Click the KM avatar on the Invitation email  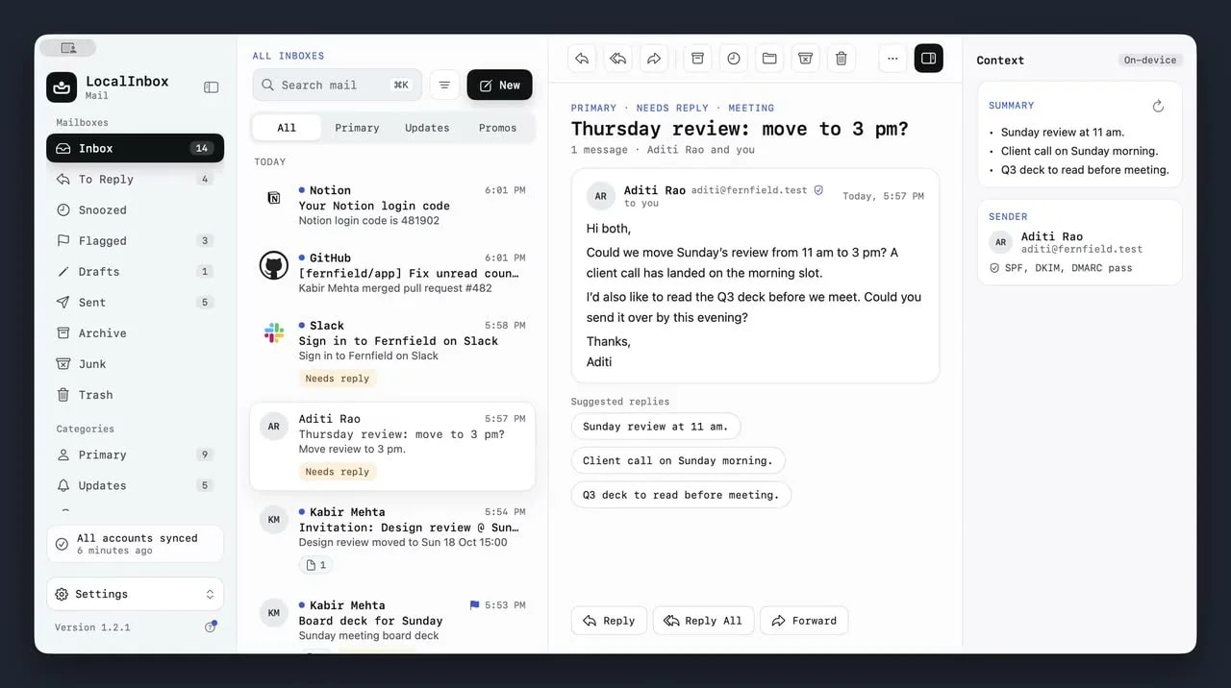coord(274,520)
